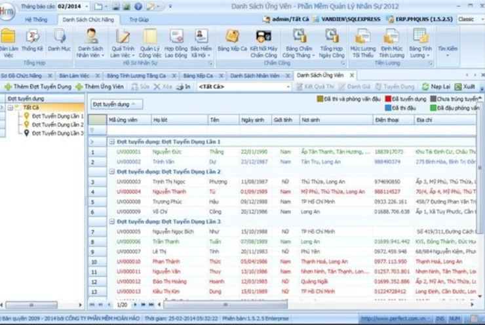The width and height of the screenshot is (485, 325).
Task: Click Nạp Lại reload button
Action: point(436,86)
